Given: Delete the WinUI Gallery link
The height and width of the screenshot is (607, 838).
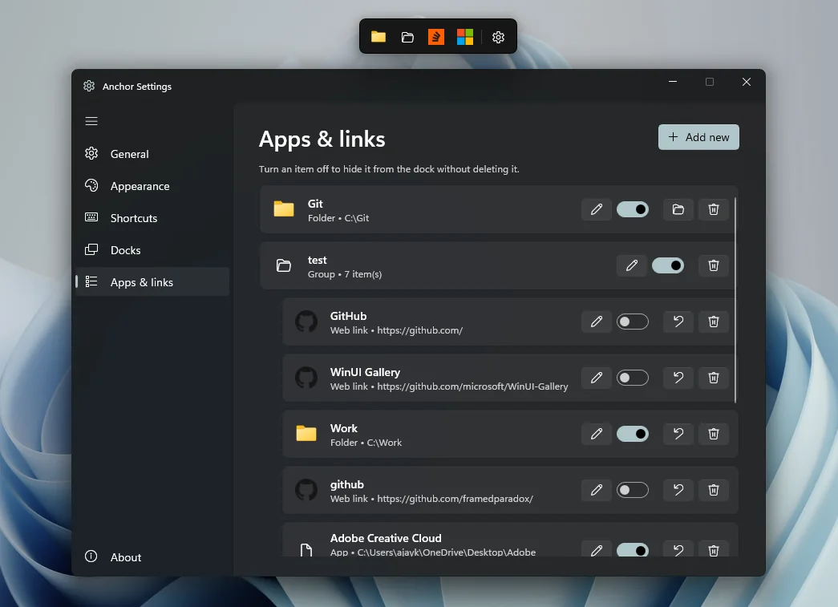Looking at the screenshot, I should (714, 378).
